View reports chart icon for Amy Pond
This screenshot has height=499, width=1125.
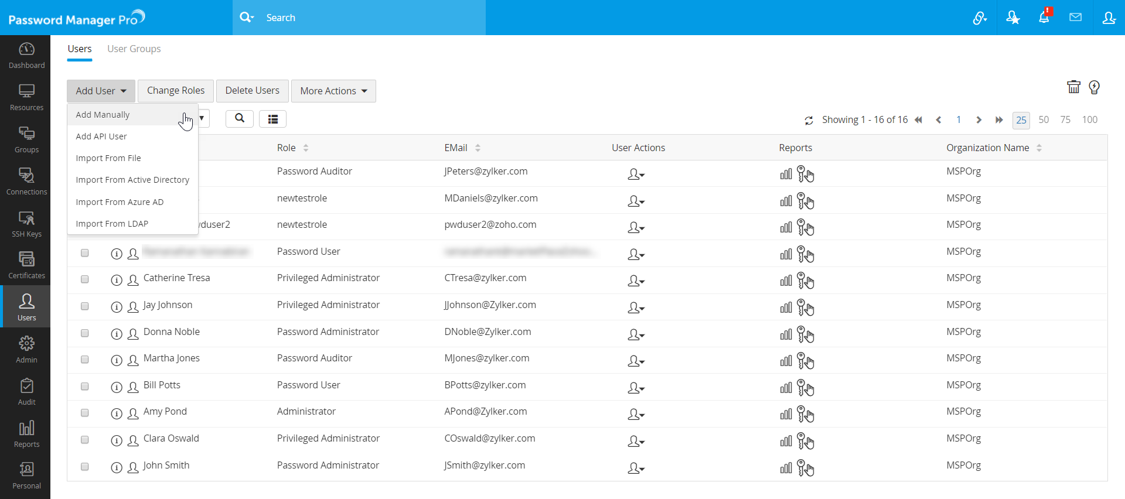[786, 415]
